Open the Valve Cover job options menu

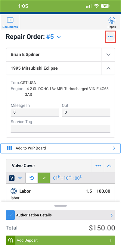[x=98, y=166]
